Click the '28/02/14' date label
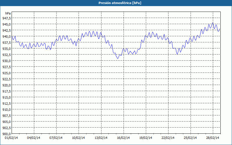The height and width of the screenshot is (145, 232). point(213,138)
